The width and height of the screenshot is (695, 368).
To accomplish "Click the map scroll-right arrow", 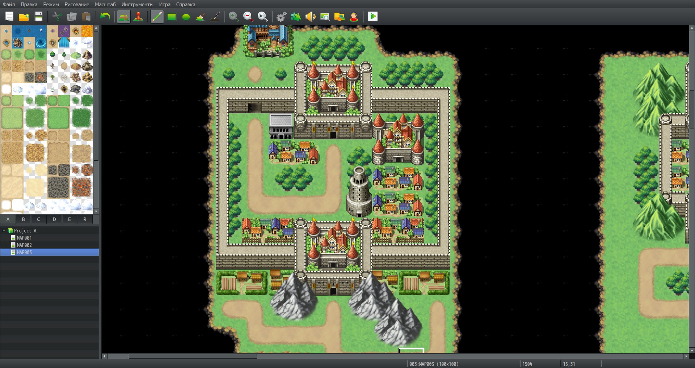I will (686, 356).
